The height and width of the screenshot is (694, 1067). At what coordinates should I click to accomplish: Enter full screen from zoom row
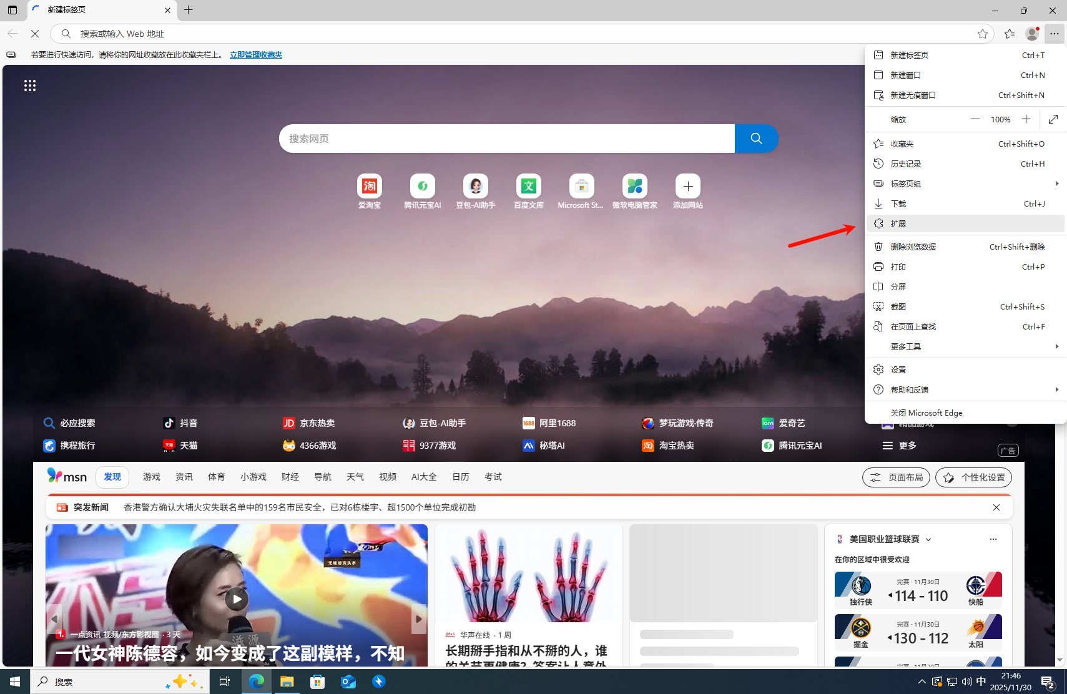(1053, 119)
